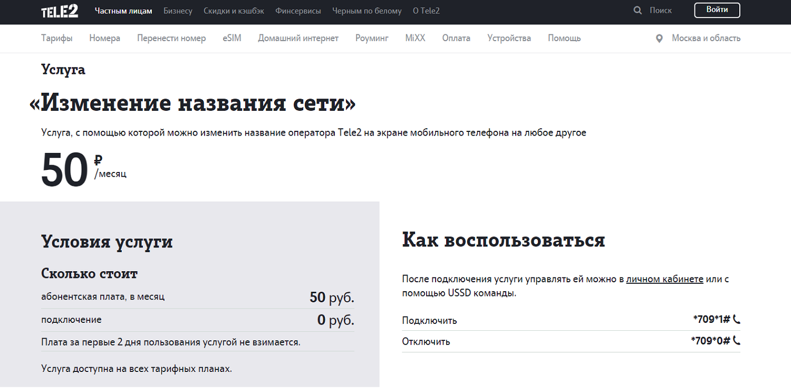Click the Подключить row label
This screenshot has height=392, width=791.
pos(429,320)
